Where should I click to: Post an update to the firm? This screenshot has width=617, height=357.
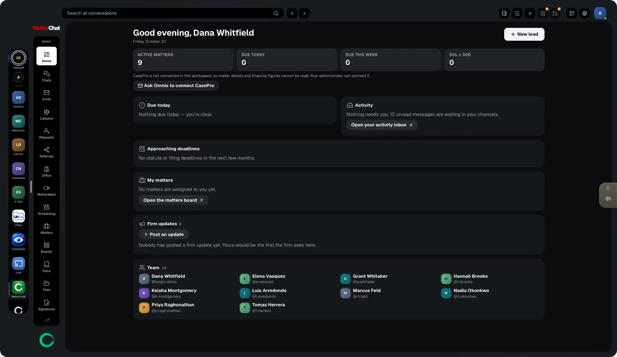(x=164, y=235)
